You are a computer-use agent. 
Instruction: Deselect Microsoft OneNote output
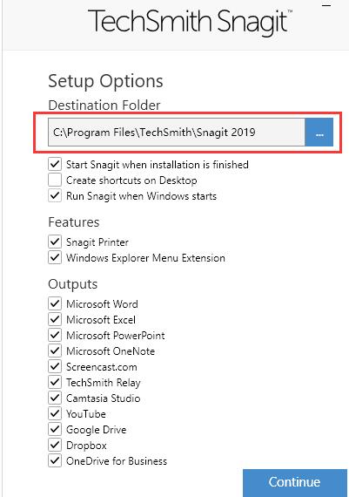tap(55, 351)
